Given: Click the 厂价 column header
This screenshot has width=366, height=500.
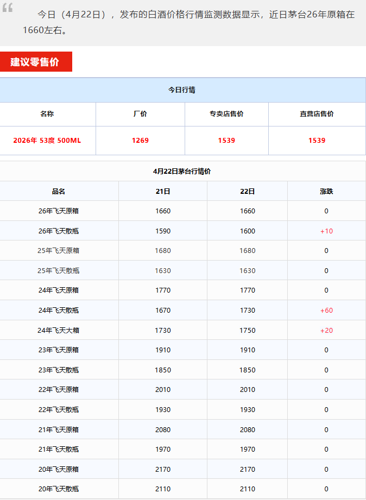Looking at the screenshot, I should pyautogui.click(x=140, y=114).
